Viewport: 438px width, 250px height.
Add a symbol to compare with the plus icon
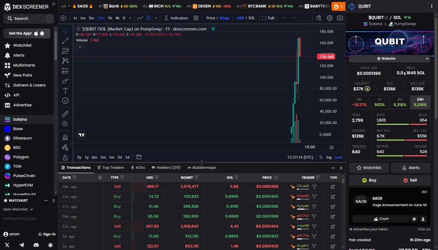[63, 18]
